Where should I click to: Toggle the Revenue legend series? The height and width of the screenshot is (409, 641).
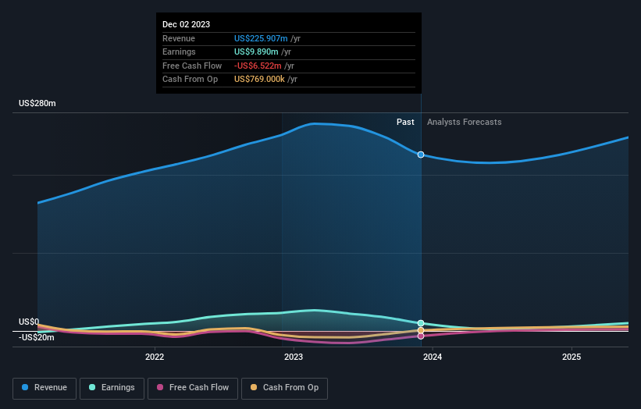tap(45, 388)
